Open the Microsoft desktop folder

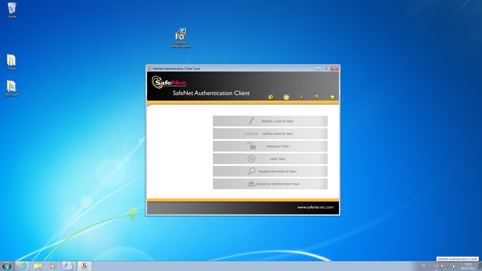(12, 87)
